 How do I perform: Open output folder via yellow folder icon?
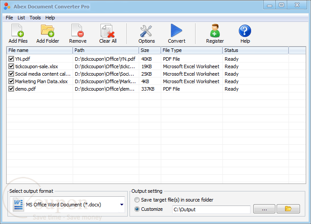(x=288, y=209)
